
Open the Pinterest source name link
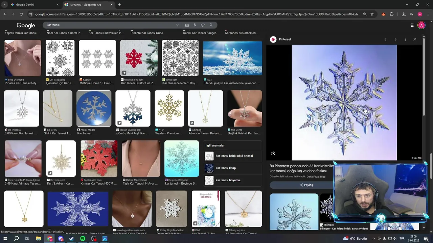[285, 39]
